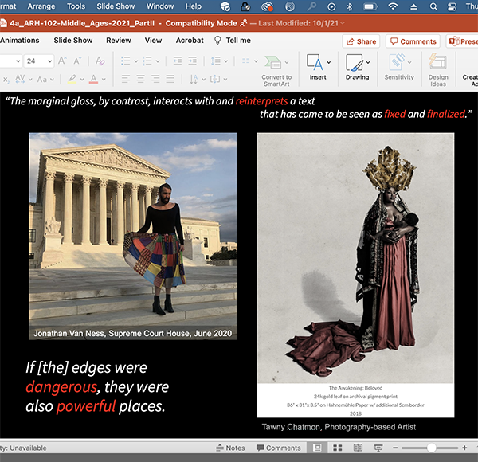Open Bluetooth status menu

350,6
